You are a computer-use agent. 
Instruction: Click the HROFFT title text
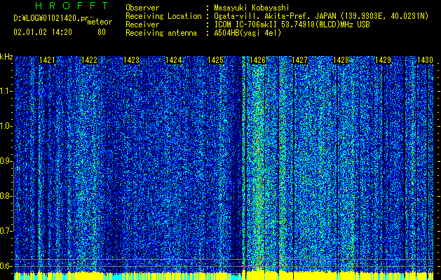coord(72,6)
